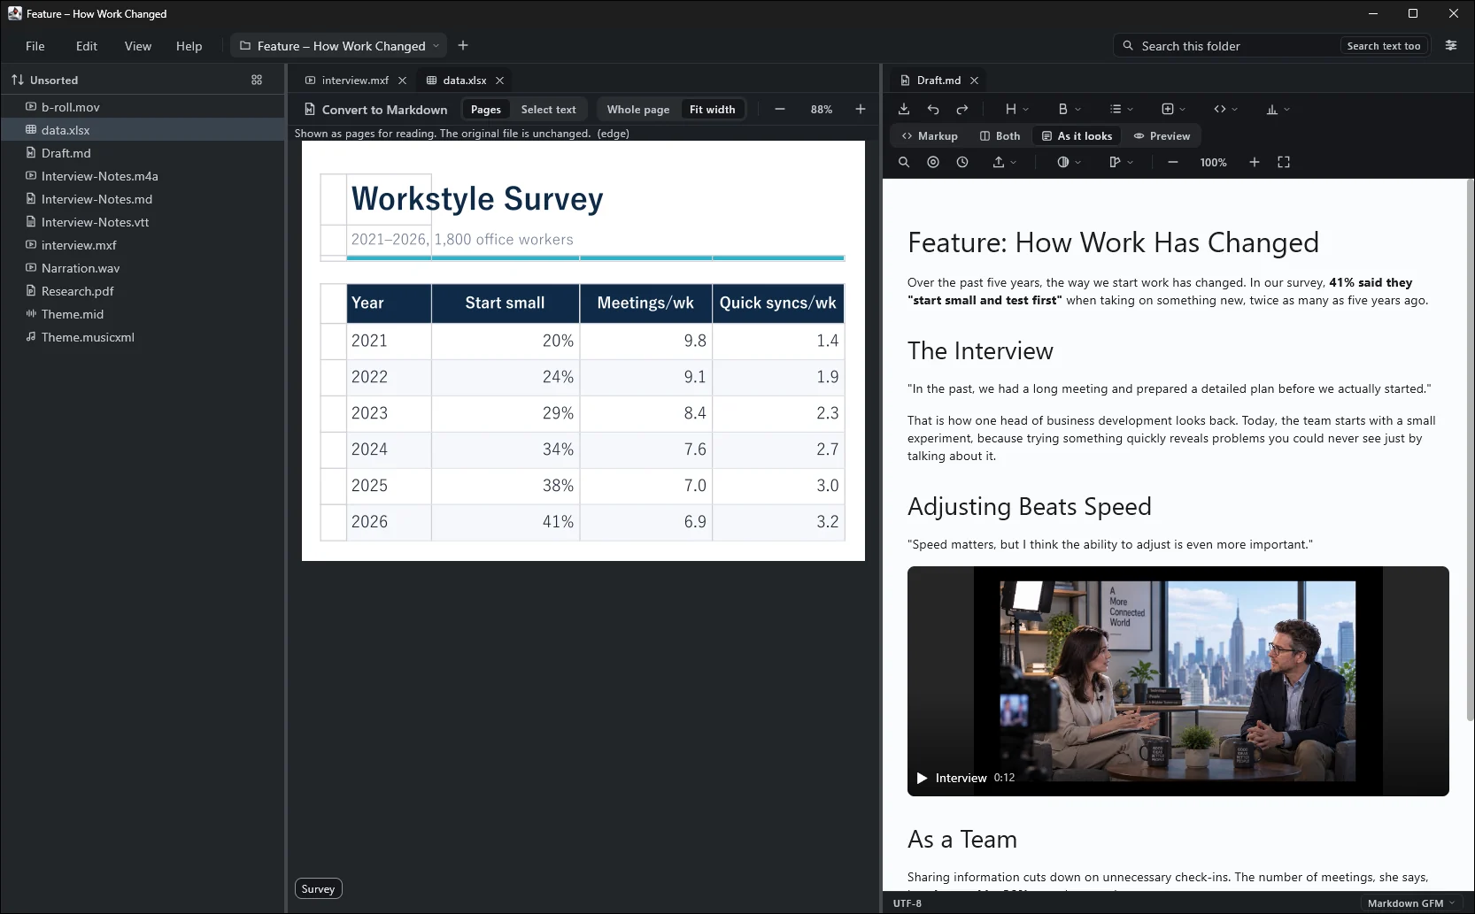Expand the heading (H) style dropdown
The image size is (1475, 914).
(1016, 110)
